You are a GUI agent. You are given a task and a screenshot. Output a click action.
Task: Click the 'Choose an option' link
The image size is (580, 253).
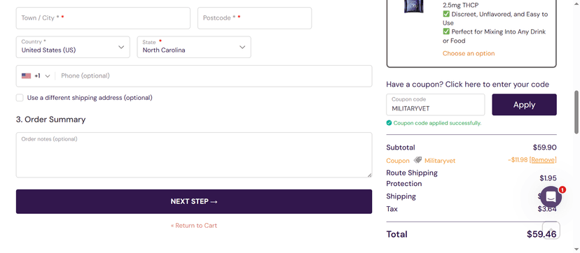tap(469, 54)
